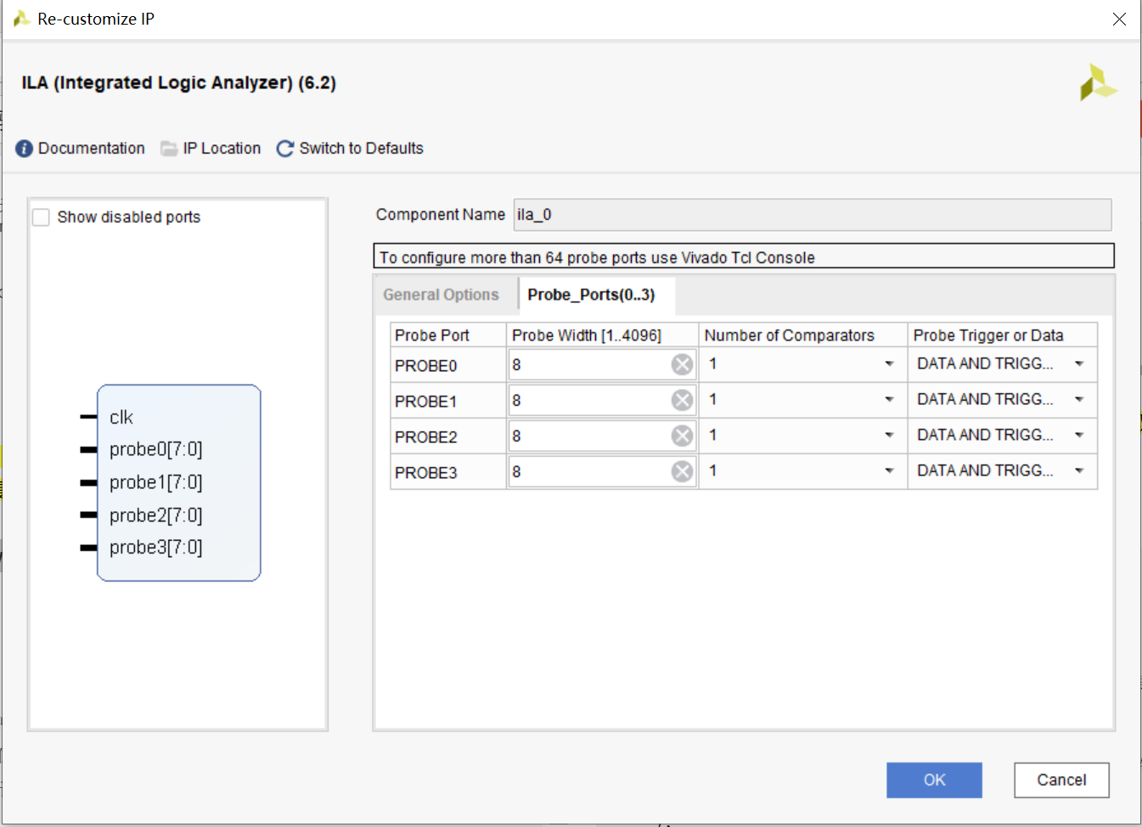Select the Probe_Ports(0..3) tab

click(591, 295)
